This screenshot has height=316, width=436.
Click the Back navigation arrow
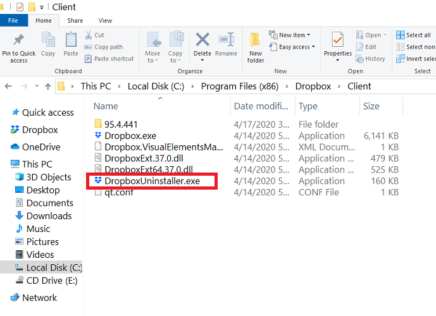click(8, 87)
